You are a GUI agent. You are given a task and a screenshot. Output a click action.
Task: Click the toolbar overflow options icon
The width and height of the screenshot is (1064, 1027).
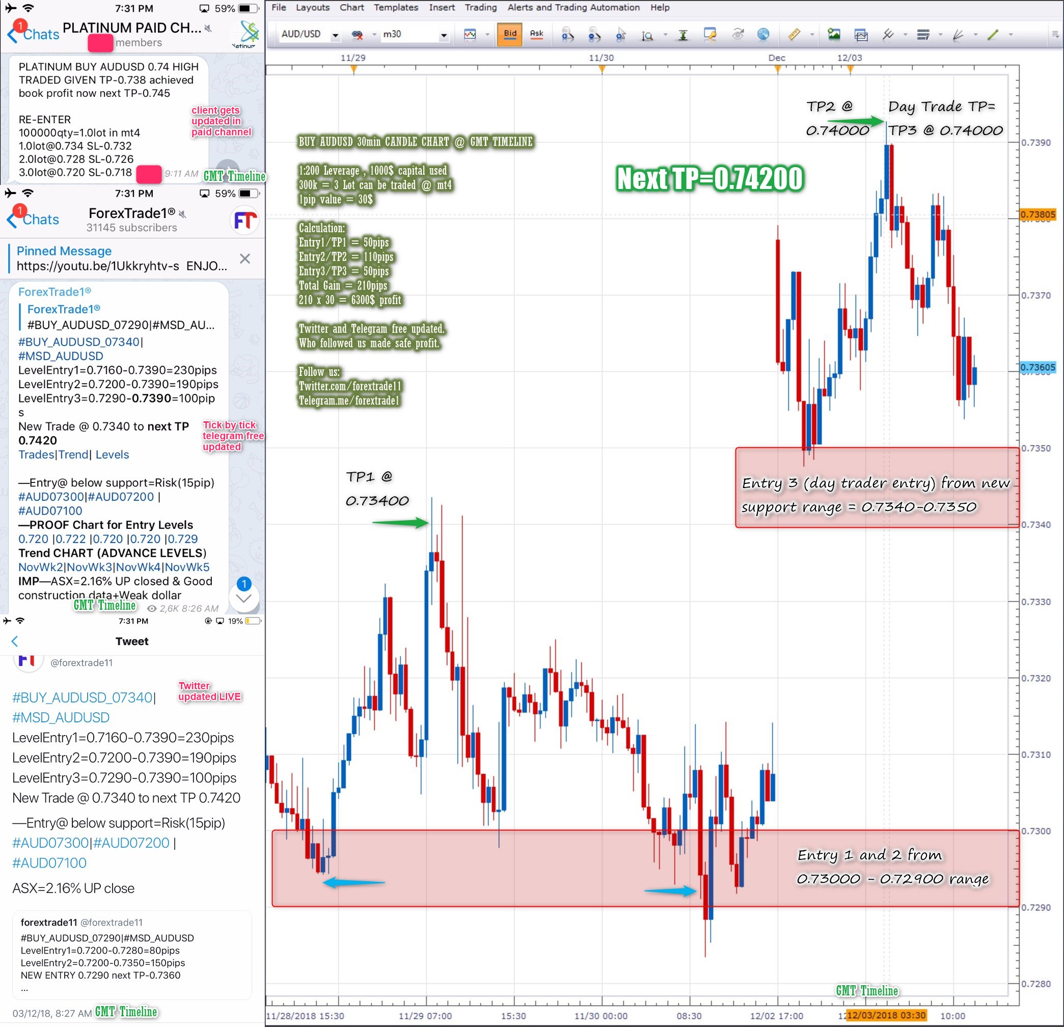pos(1056,35)
